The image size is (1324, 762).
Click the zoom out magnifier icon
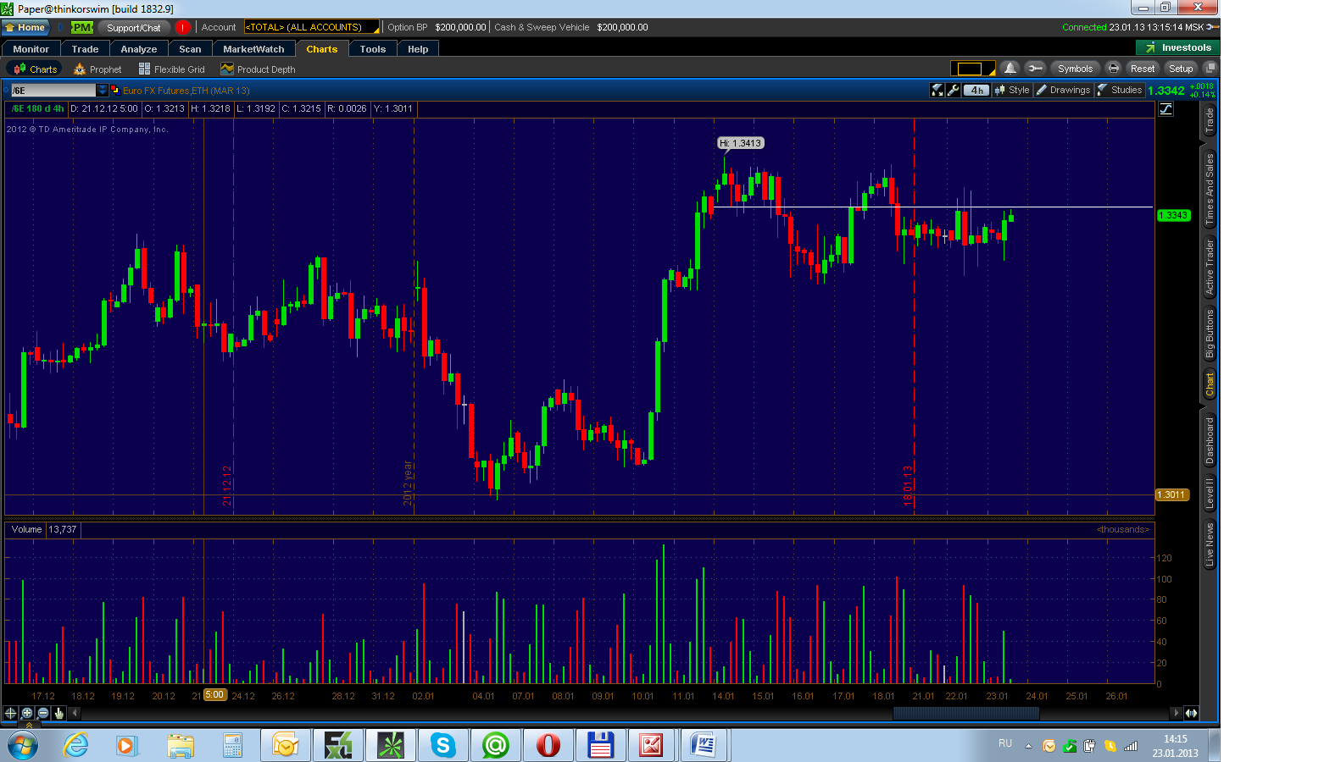pos(43,713)
